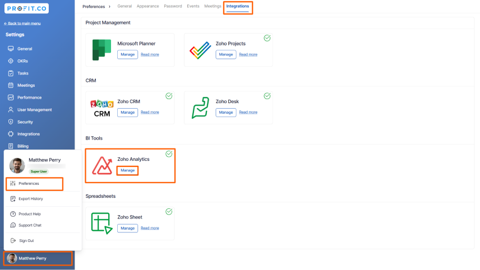Read more about Zoho Sheet

tap(150, 228)
